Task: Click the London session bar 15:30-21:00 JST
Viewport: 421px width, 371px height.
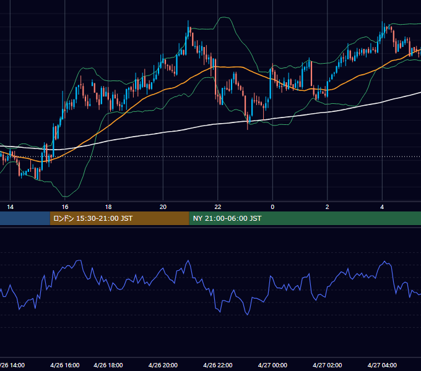Action: 119,218
